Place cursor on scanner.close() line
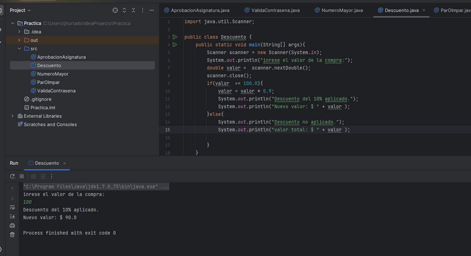Screen dimensions: 471x256 (229, 76)
